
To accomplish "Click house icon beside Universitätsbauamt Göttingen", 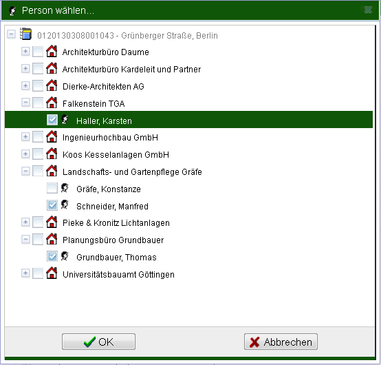I will coord(52,273).
